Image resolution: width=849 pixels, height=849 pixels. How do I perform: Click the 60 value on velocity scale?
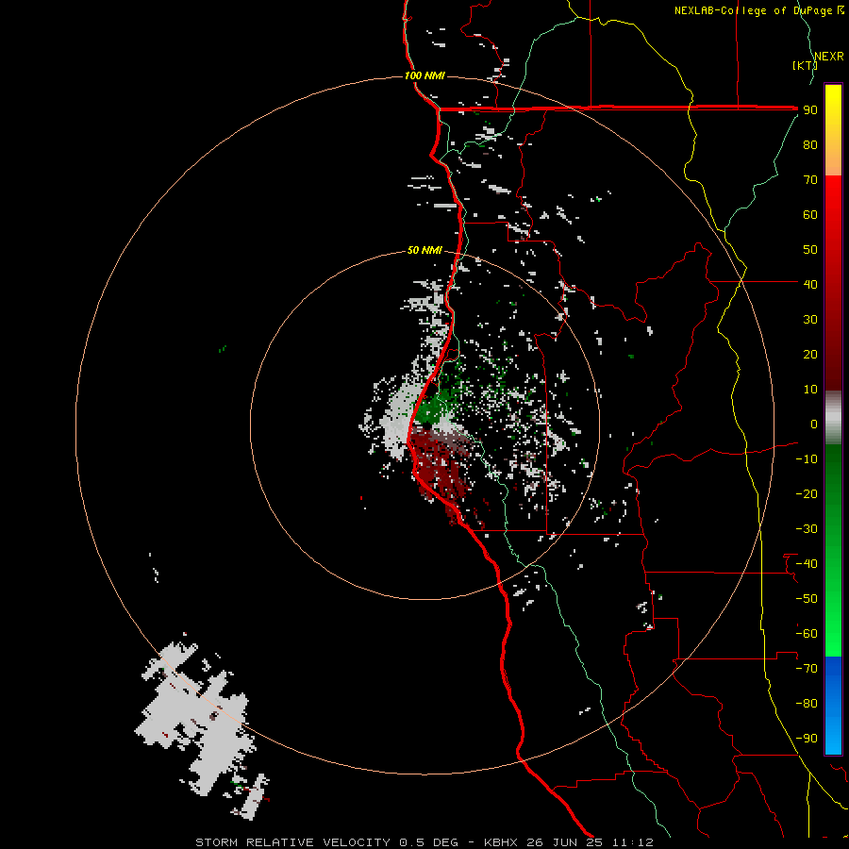(x=810, y=215)
